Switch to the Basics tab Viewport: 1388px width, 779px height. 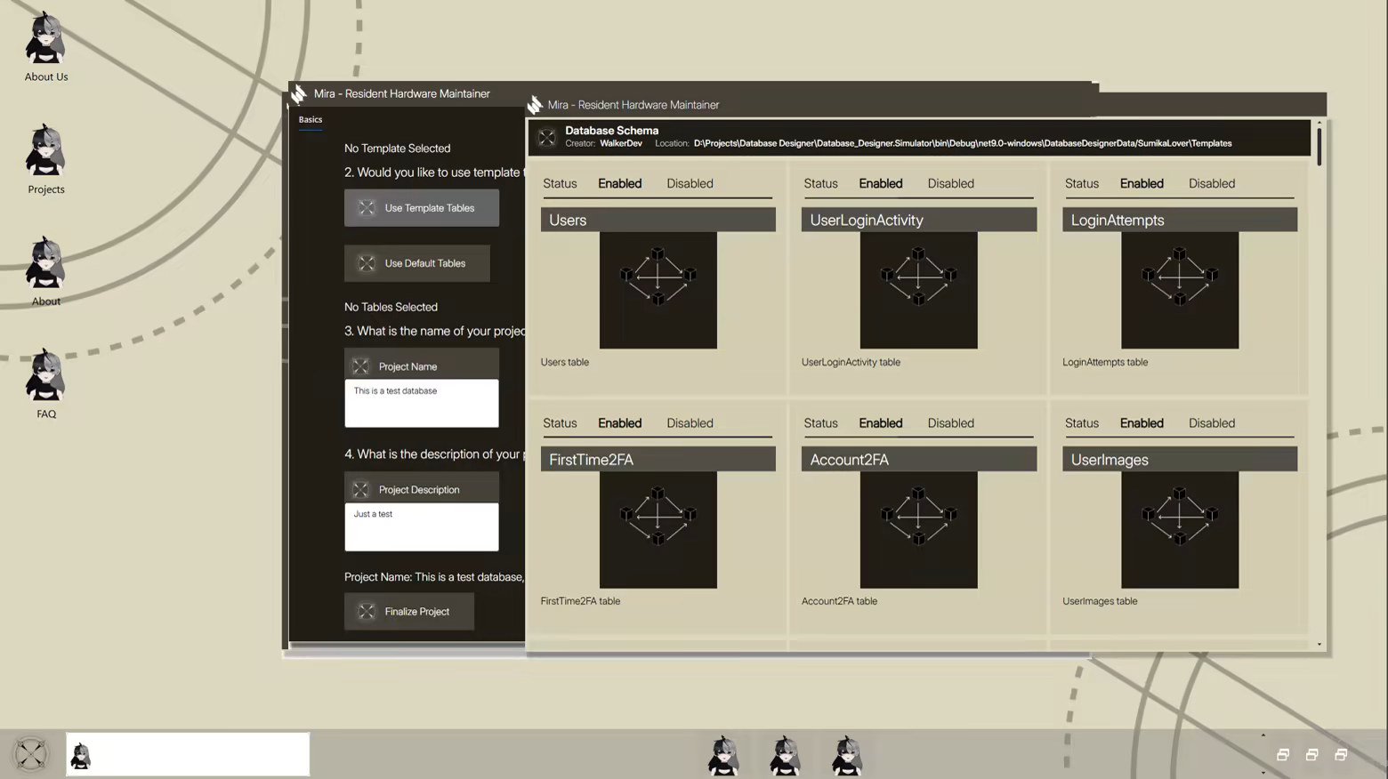click(311, 119)
